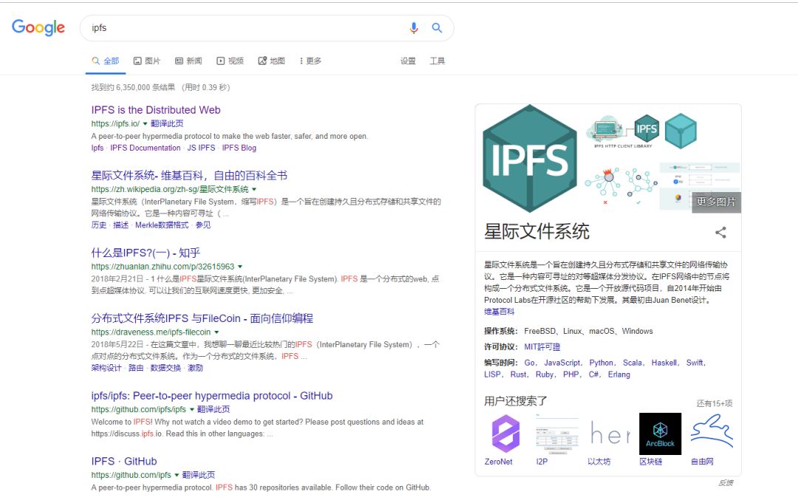Show more via 还有15+项
798x503 pixels.
click(715, 403)
